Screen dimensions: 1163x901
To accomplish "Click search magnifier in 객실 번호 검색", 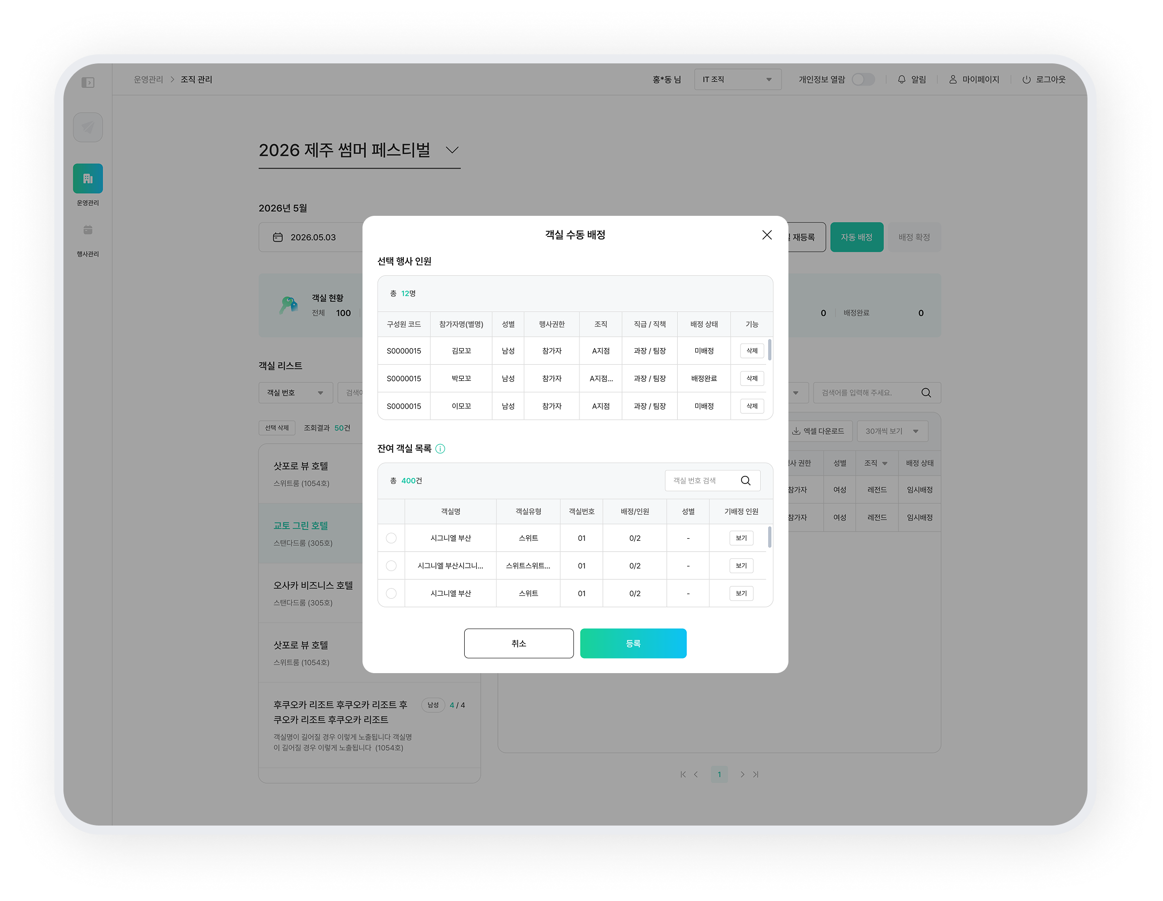I will [746, 480].
